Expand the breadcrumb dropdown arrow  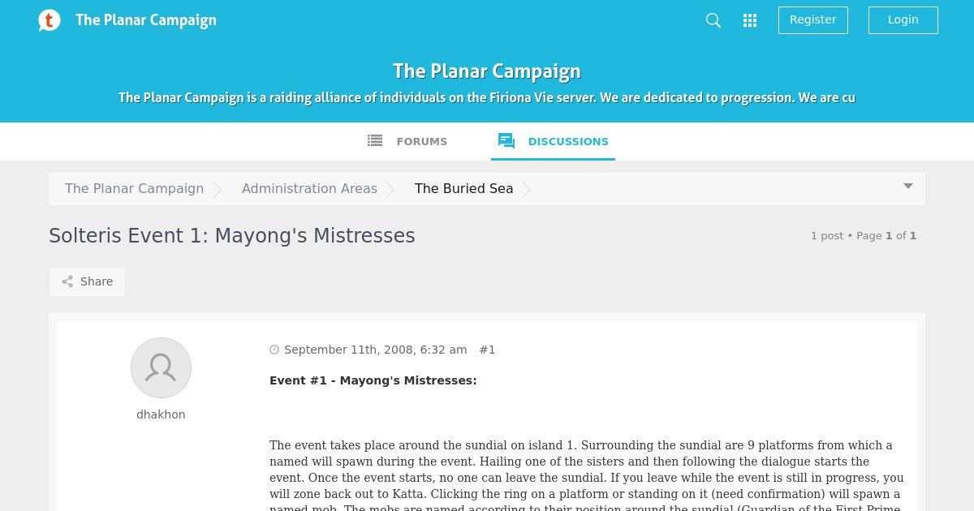908,187
